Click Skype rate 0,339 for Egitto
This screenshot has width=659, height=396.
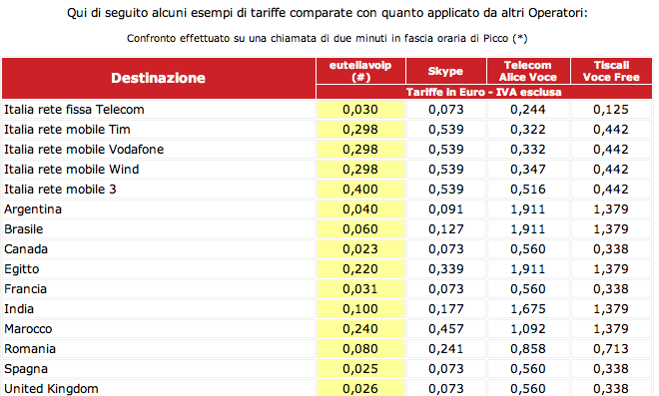click(x=446, y=269)
